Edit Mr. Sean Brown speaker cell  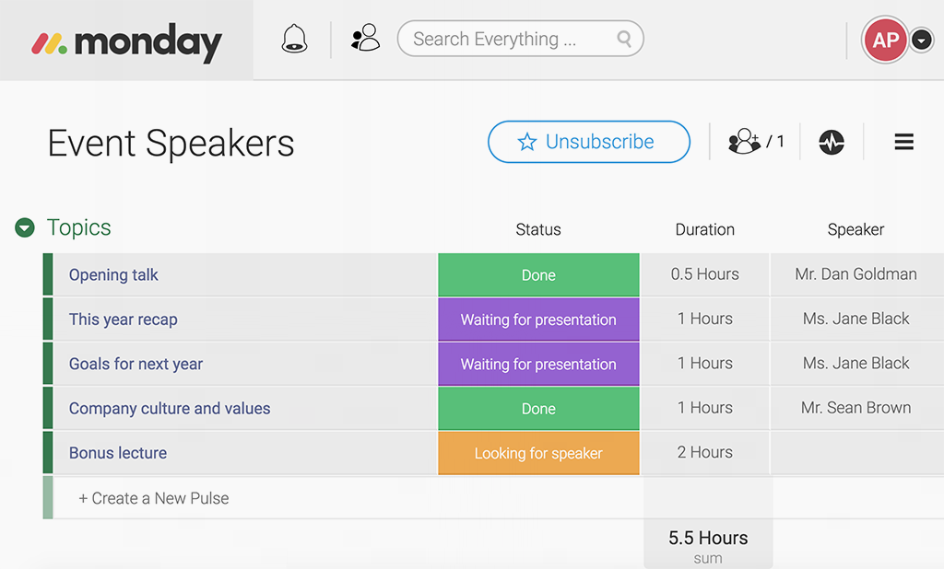[857, 409]
